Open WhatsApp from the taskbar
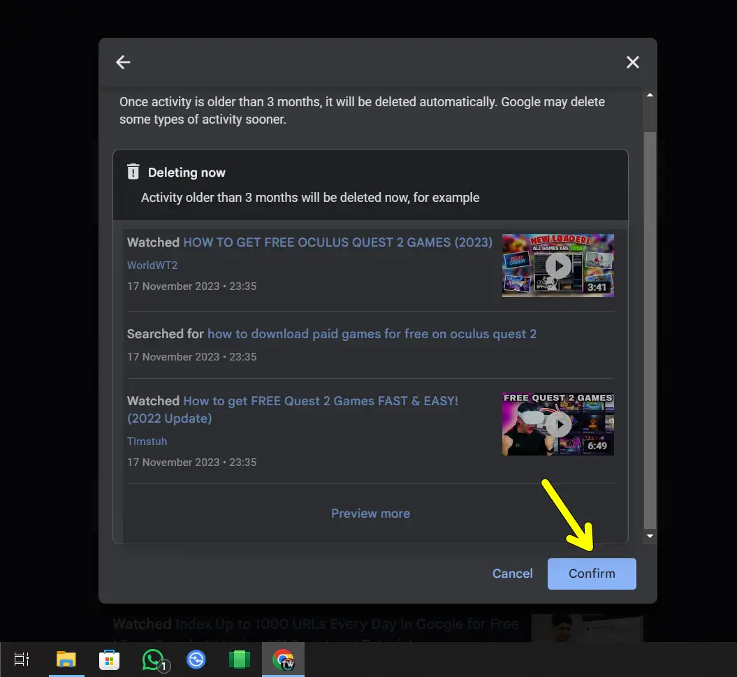737x677 pixels. coord(152,659)
